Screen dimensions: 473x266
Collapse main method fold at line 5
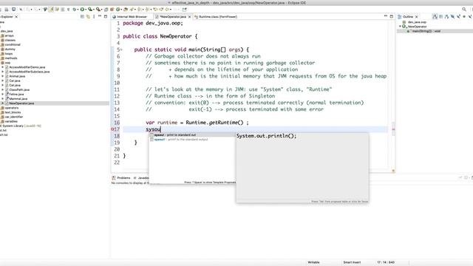(121, 50)
